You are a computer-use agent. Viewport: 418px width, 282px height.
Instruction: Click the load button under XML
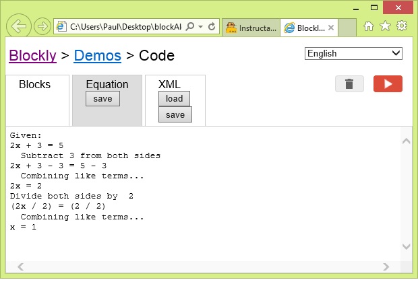(174, 99)
